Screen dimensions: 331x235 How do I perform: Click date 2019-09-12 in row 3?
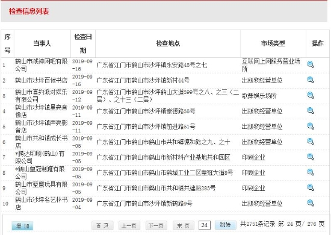point(82,96)
